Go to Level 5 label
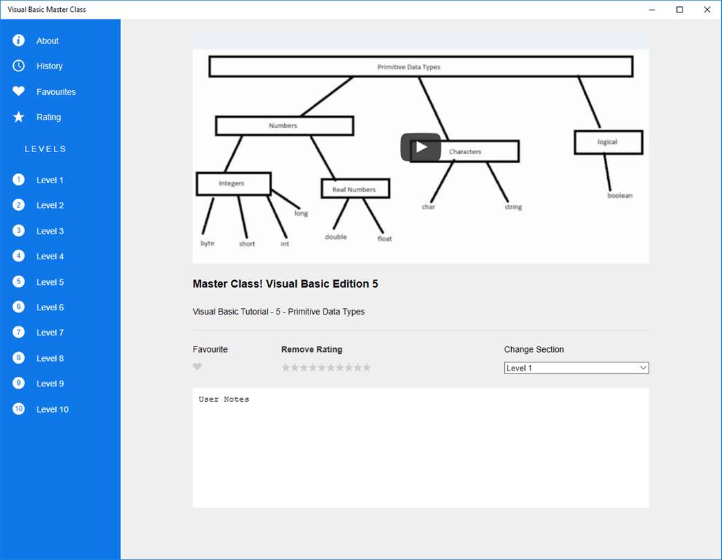722x560 pixels. coord(50,282)
